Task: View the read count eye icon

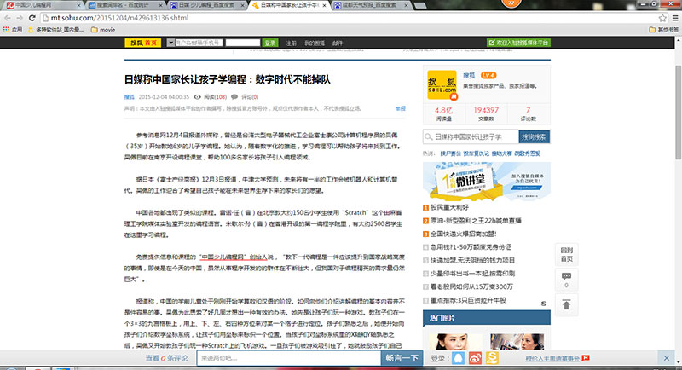Action: [197, 97]
